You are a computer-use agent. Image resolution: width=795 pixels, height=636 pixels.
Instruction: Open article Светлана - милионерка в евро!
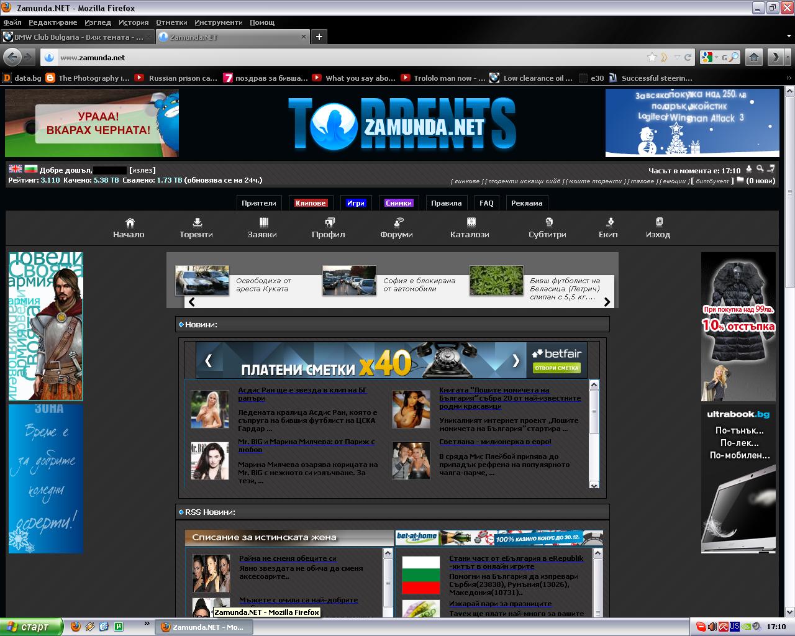pos(495,442)
